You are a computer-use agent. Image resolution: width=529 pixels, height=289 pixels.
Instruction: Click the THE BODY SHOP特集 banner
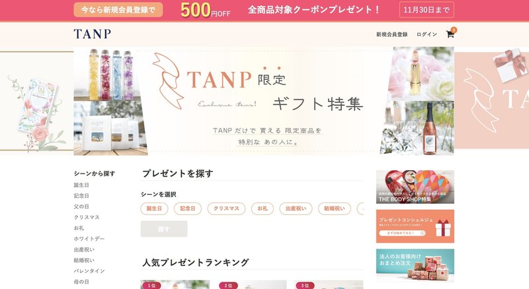415,187
